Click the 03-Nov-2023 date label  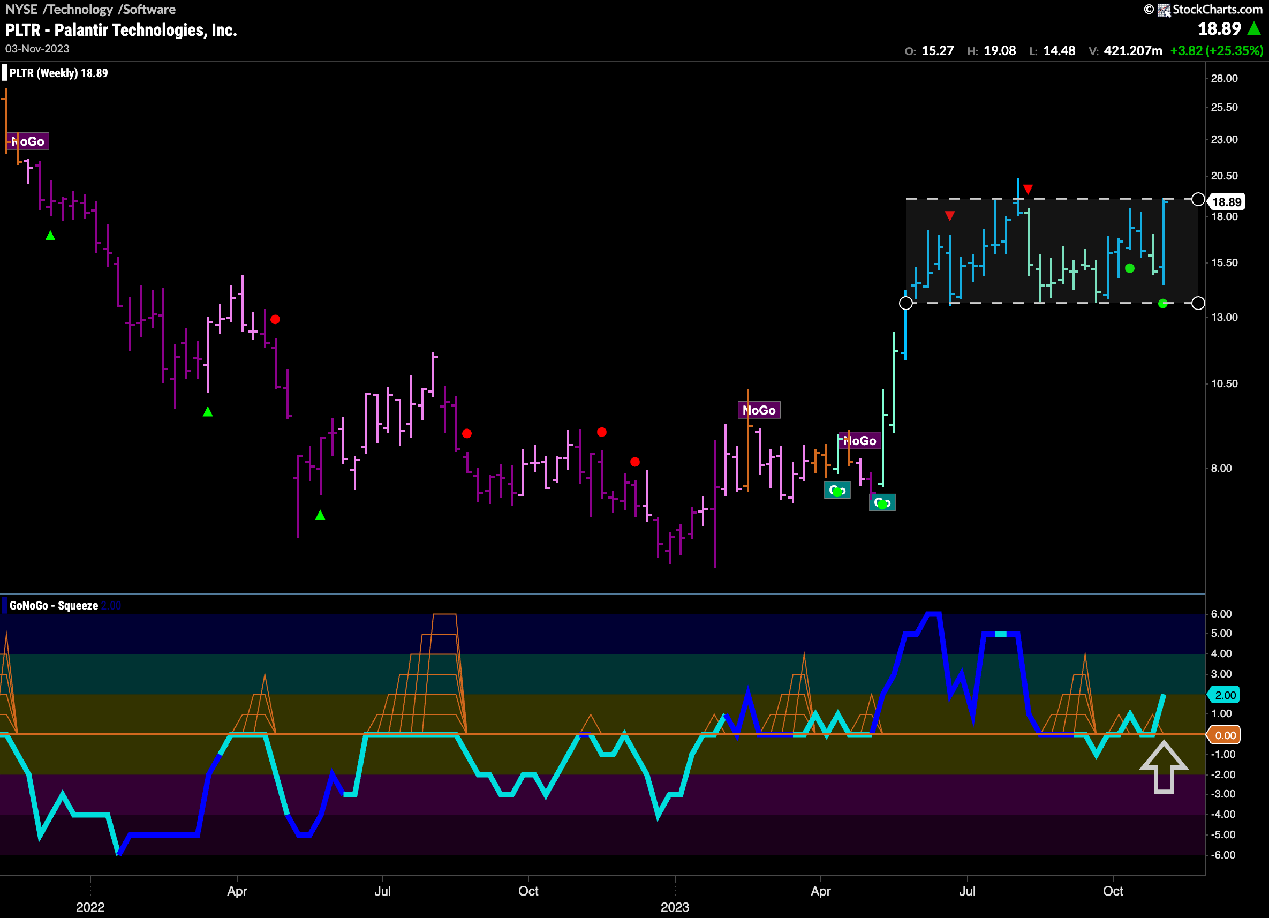click(x=37, y=49)
